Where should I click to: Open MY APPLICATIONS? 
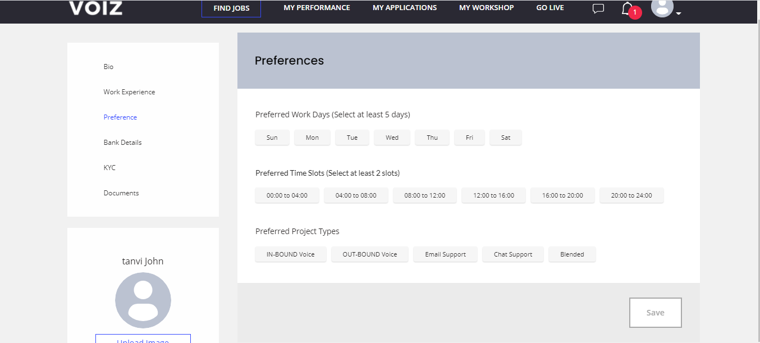tap(405, 8)
